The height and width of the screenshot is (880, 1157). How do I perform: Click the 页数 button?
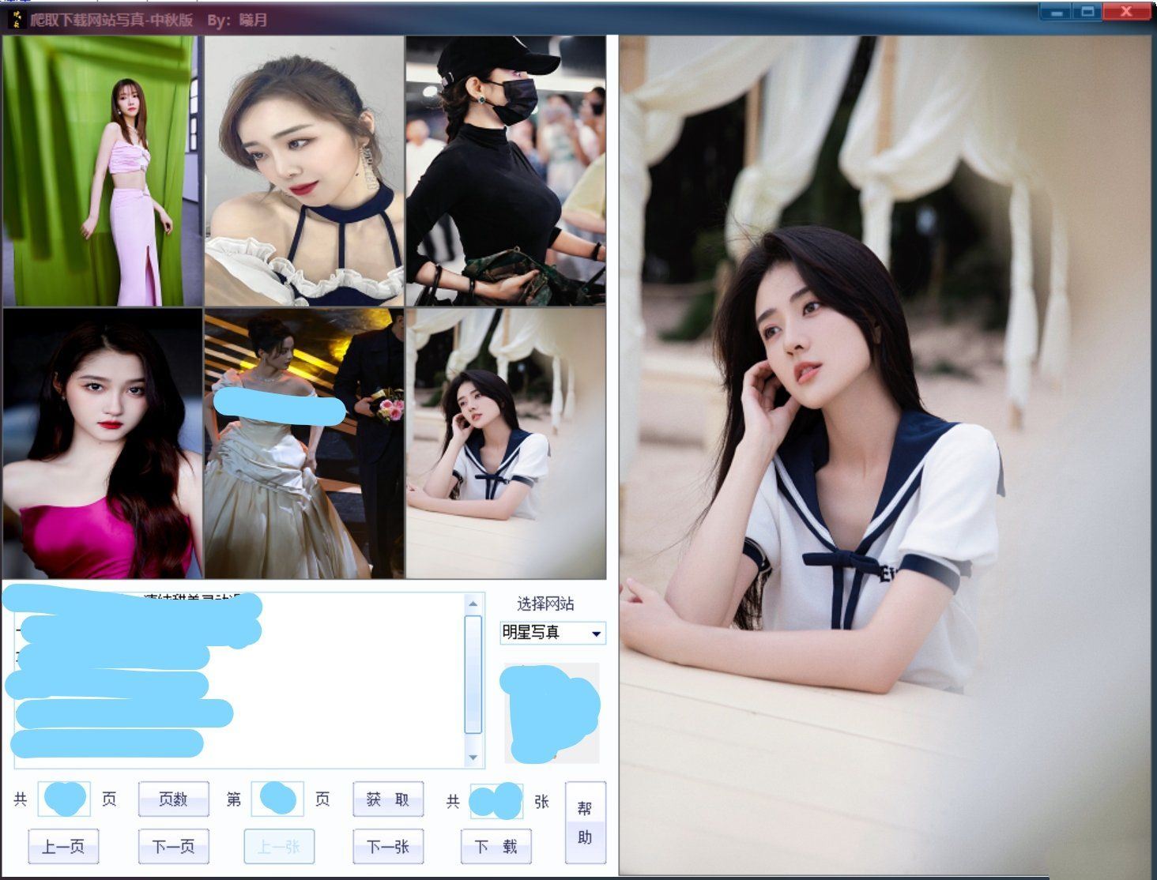(173, 799)
